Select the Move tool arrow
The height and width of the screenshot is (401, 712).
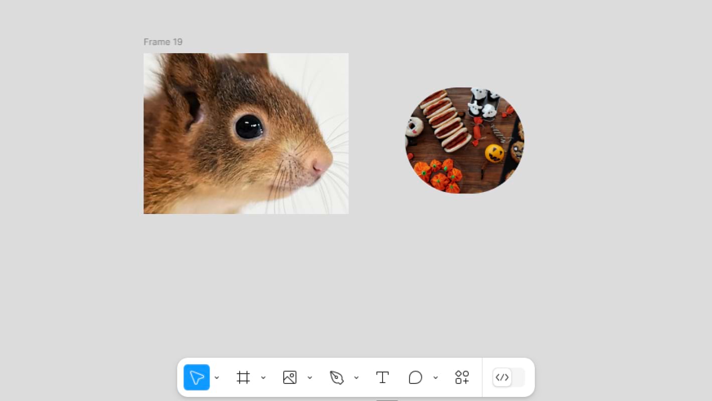(x=197, y=377)
